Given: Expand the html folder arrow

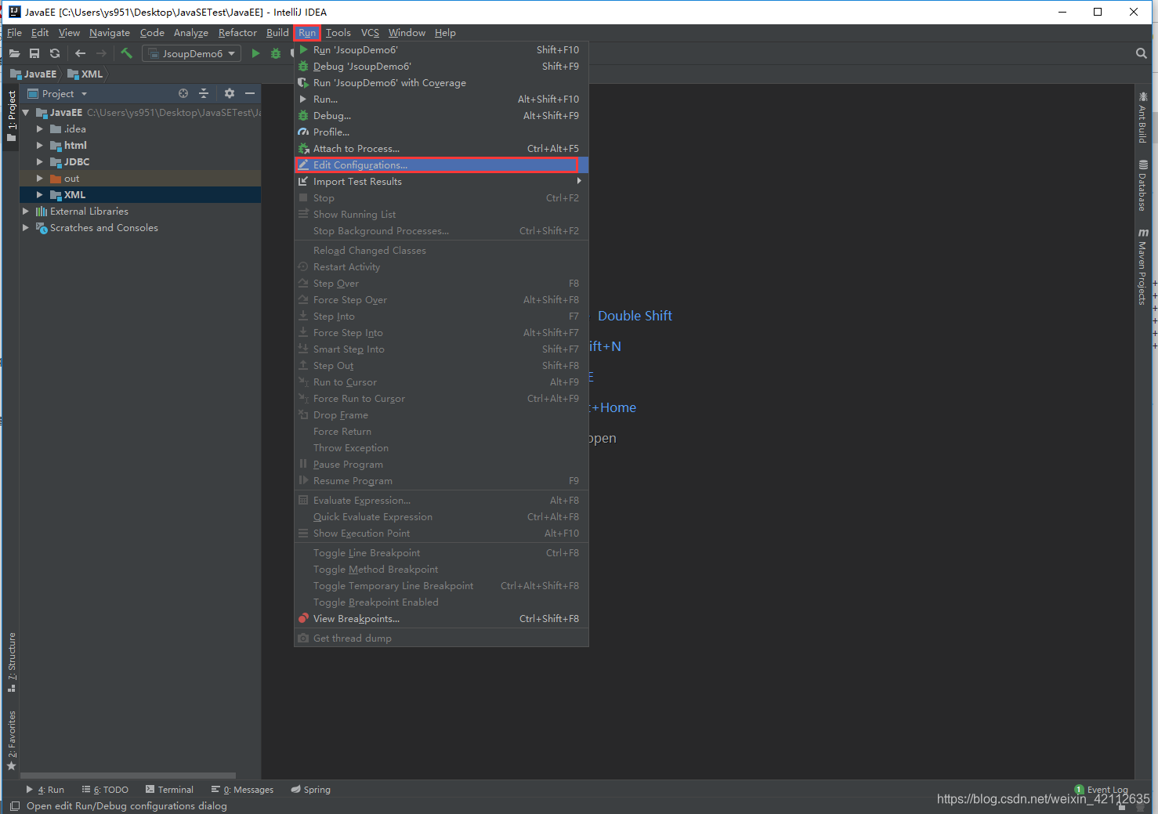Looking at the screenshot, I should pyautogui.click(x=40, y=146).
